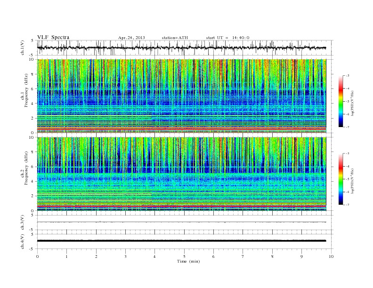373x288 pixels.
Task: Click the "4" kHz tick on ch.1 frequency axis
Action: (32, 104)
